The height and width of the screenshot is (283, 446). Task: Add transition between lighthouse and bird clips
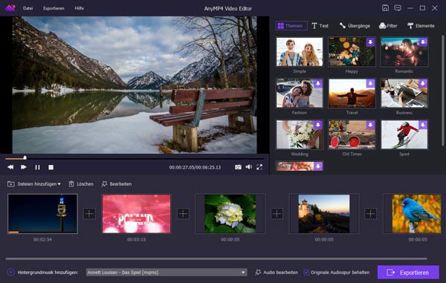click(371, 214)
